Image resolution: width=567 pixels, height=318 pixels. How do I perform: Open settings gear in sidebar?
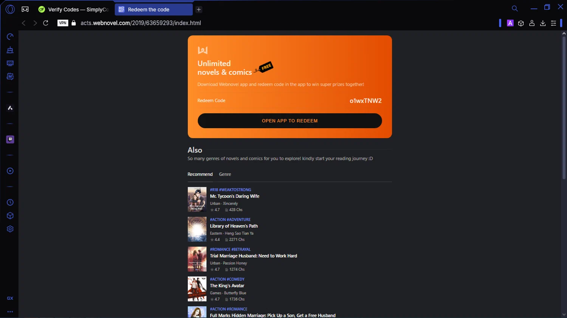tap(10, 229)
